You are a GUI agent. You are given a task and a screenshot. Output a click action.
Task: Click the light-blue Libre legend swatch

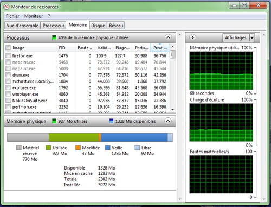point(137,148)
